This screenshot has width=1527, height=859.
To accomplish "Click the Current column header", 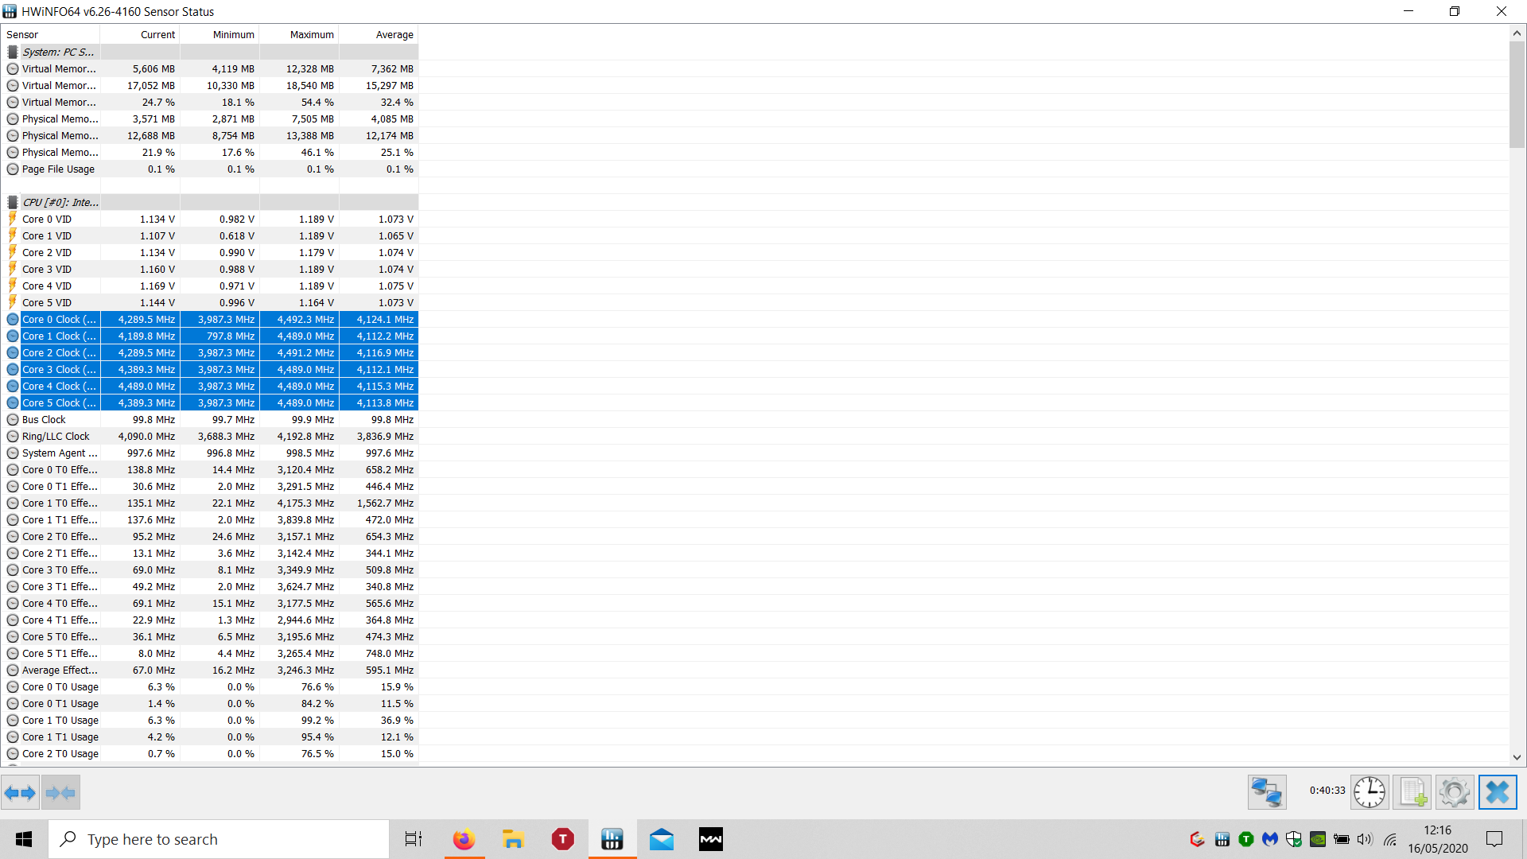I will coord(140,34).
